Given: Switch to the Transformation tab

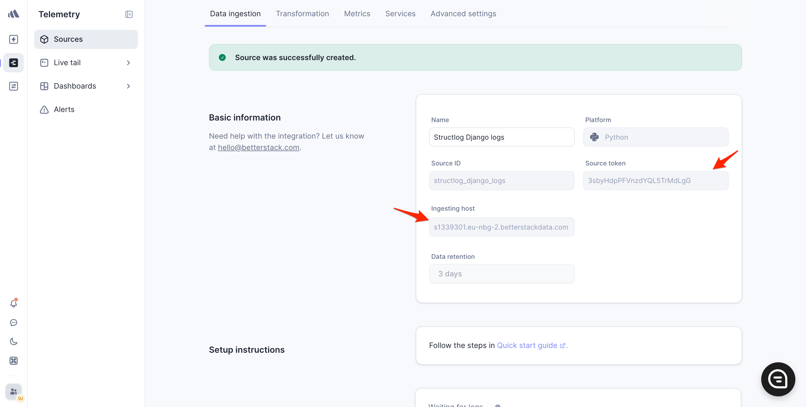Looking at the screenshot, I should coord(302,14).
